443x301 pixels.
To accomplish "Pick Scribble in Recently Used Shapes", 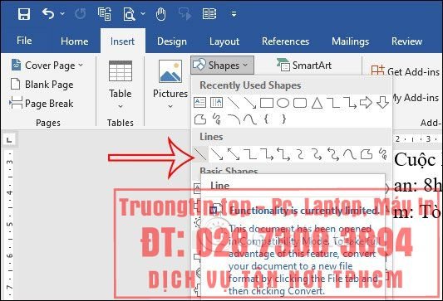I will 217,119.
